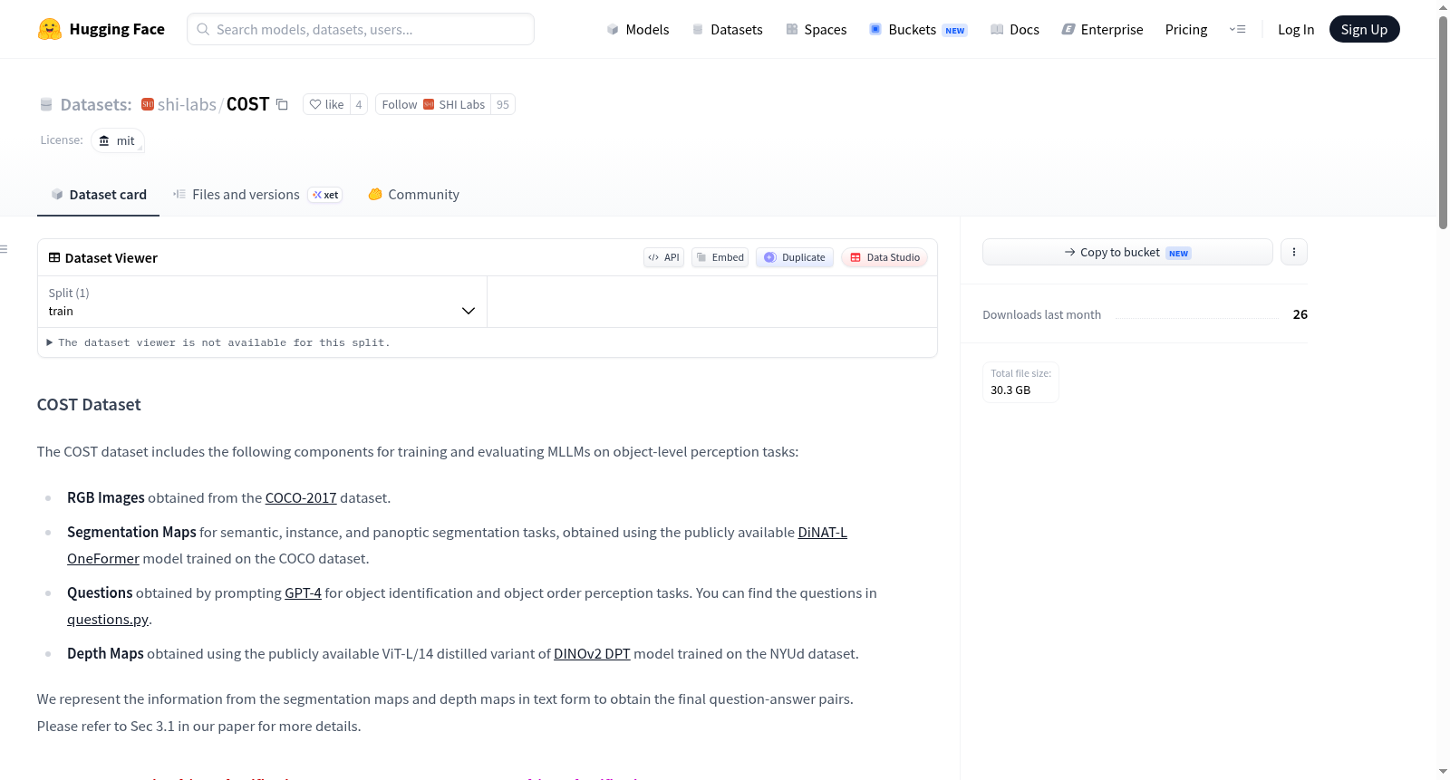Click the xet storage badge
The height and width of the screenshot is (780, 1450).
pos(325,195)
